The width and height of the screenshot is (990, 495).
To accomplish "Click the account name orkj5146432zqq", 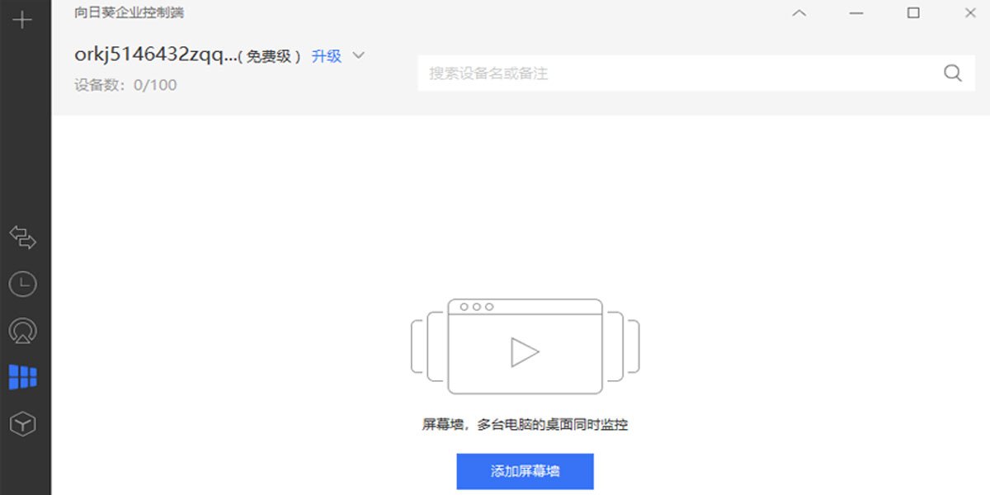I will pos(154,55).
